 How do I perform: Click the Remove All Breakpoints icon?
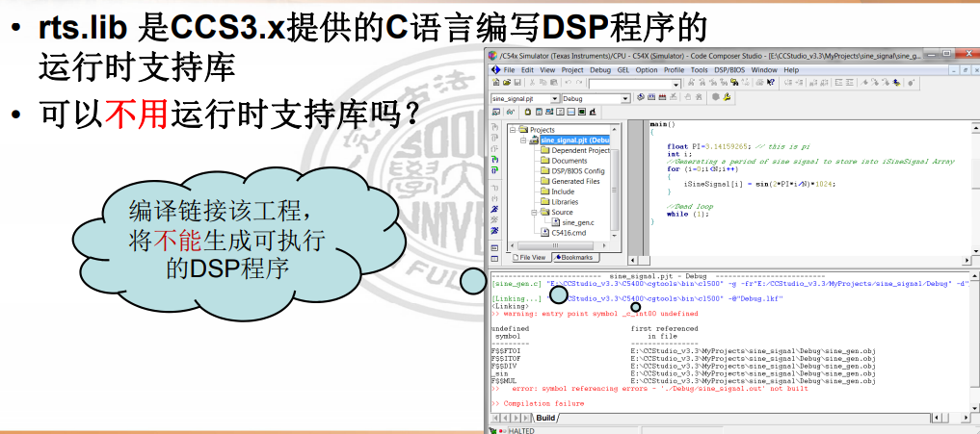(x=699, y=97)
